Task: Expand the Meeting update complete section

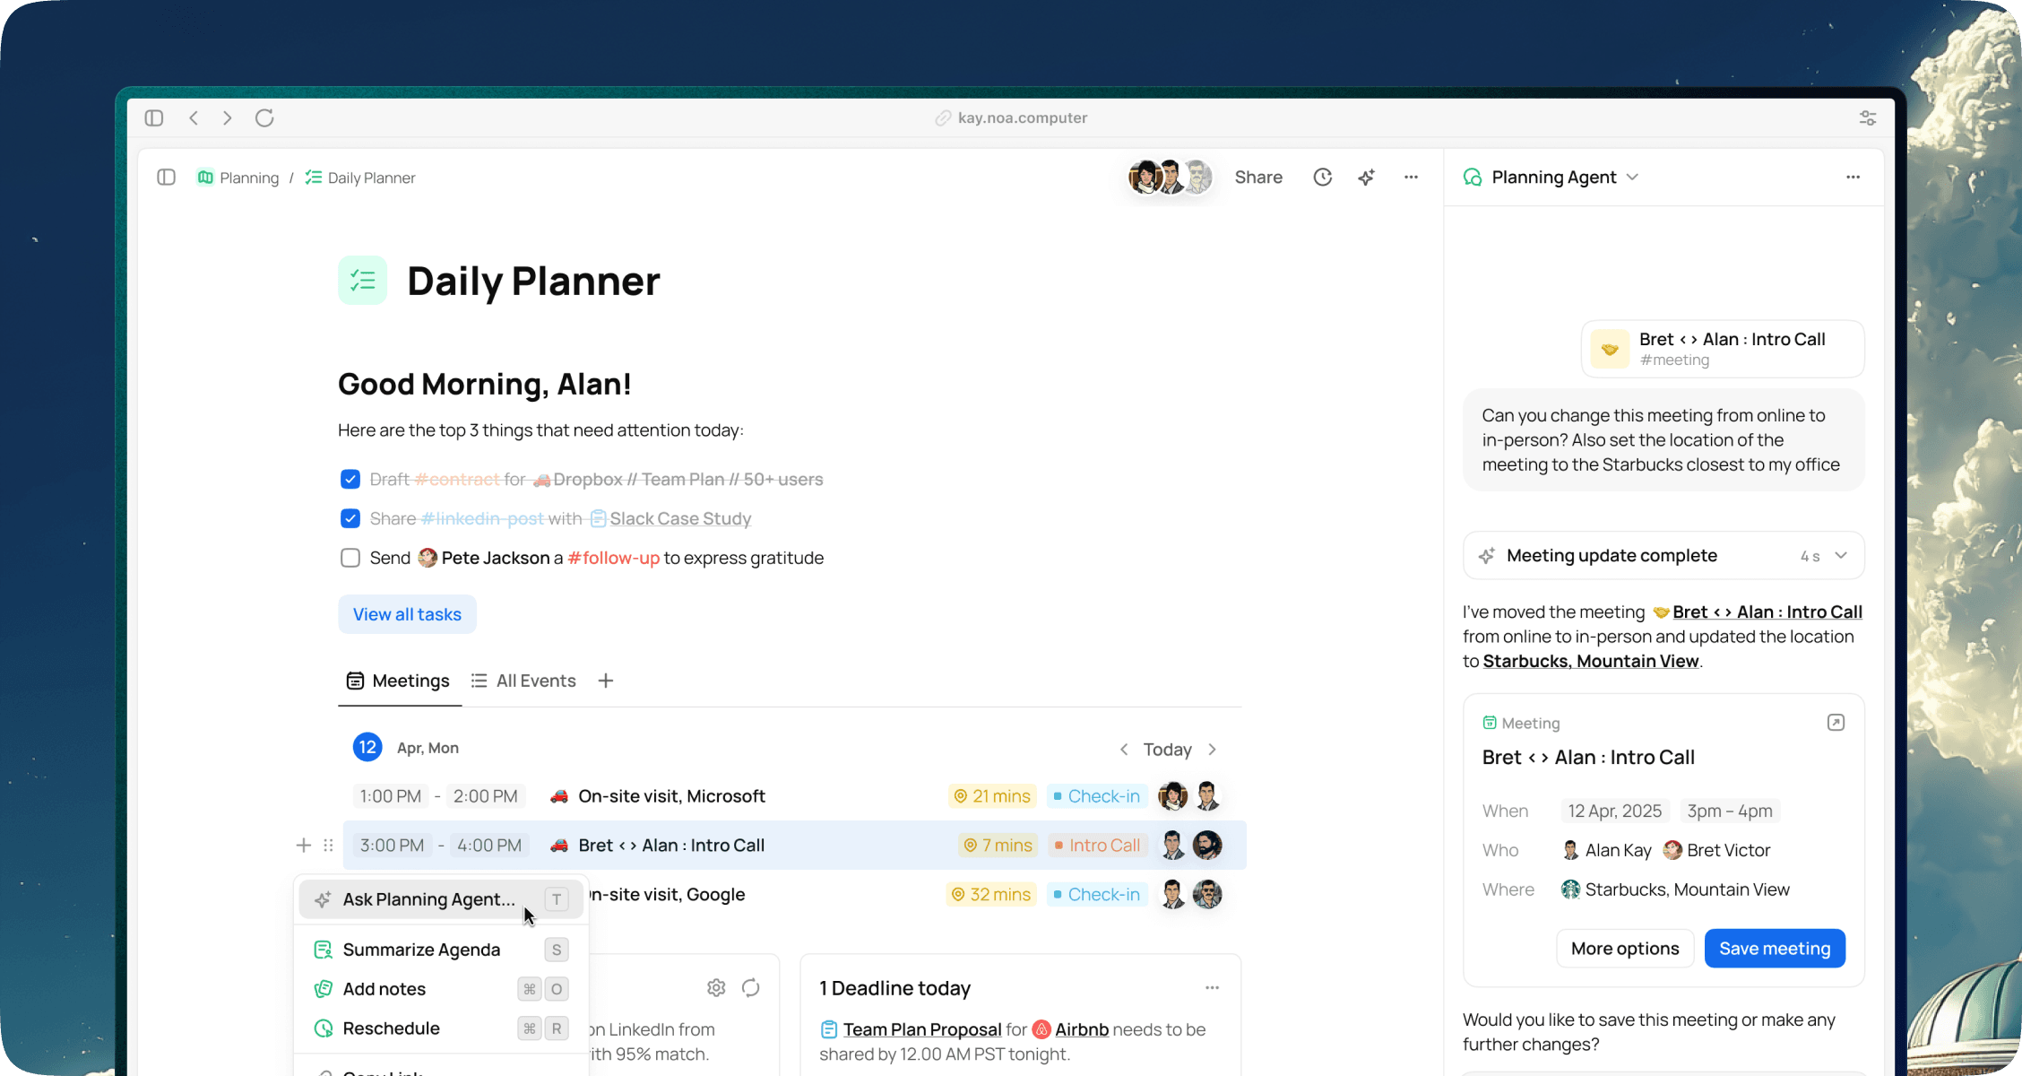Action: pyautogui.click(x=1841, y=556)
